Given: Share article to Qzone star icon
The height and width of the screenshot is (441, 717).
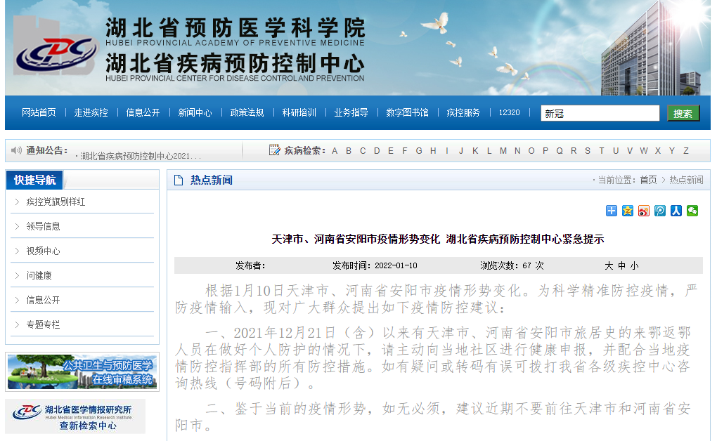Looking at the screenshot, I should click(628, 211).
